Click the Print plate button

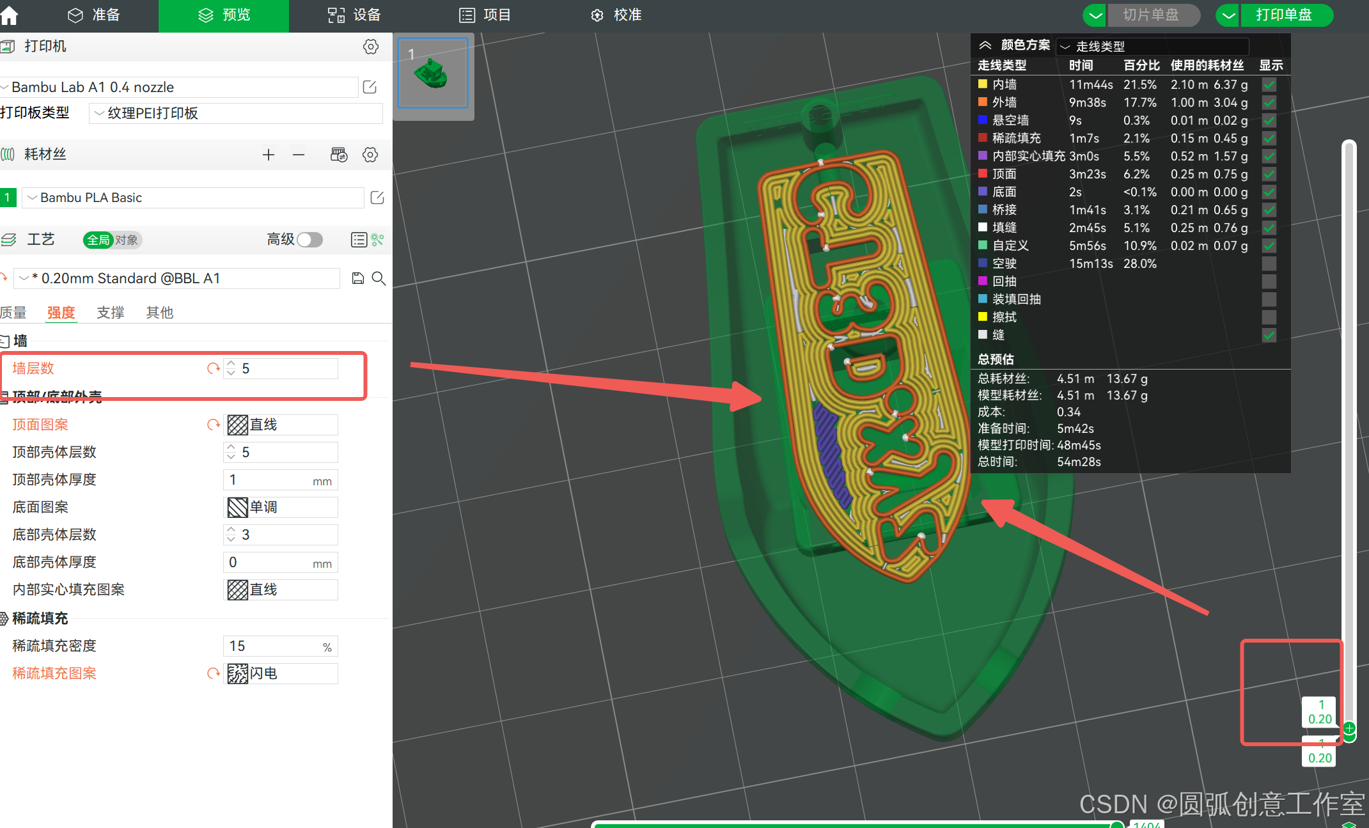coord(1285,15)
